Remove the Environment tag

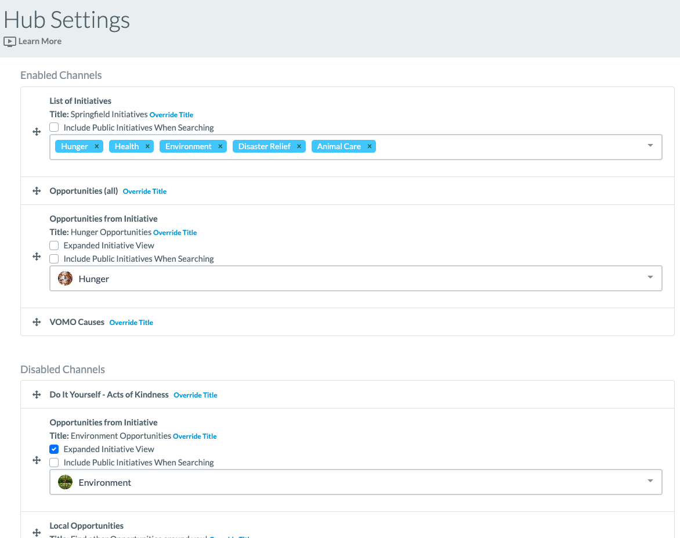[x=220, y=146]
